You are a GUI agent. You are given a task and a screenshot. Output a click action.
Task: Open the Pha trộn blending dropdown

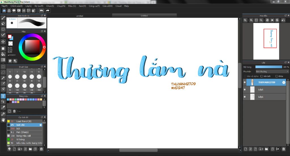point(272,72)
